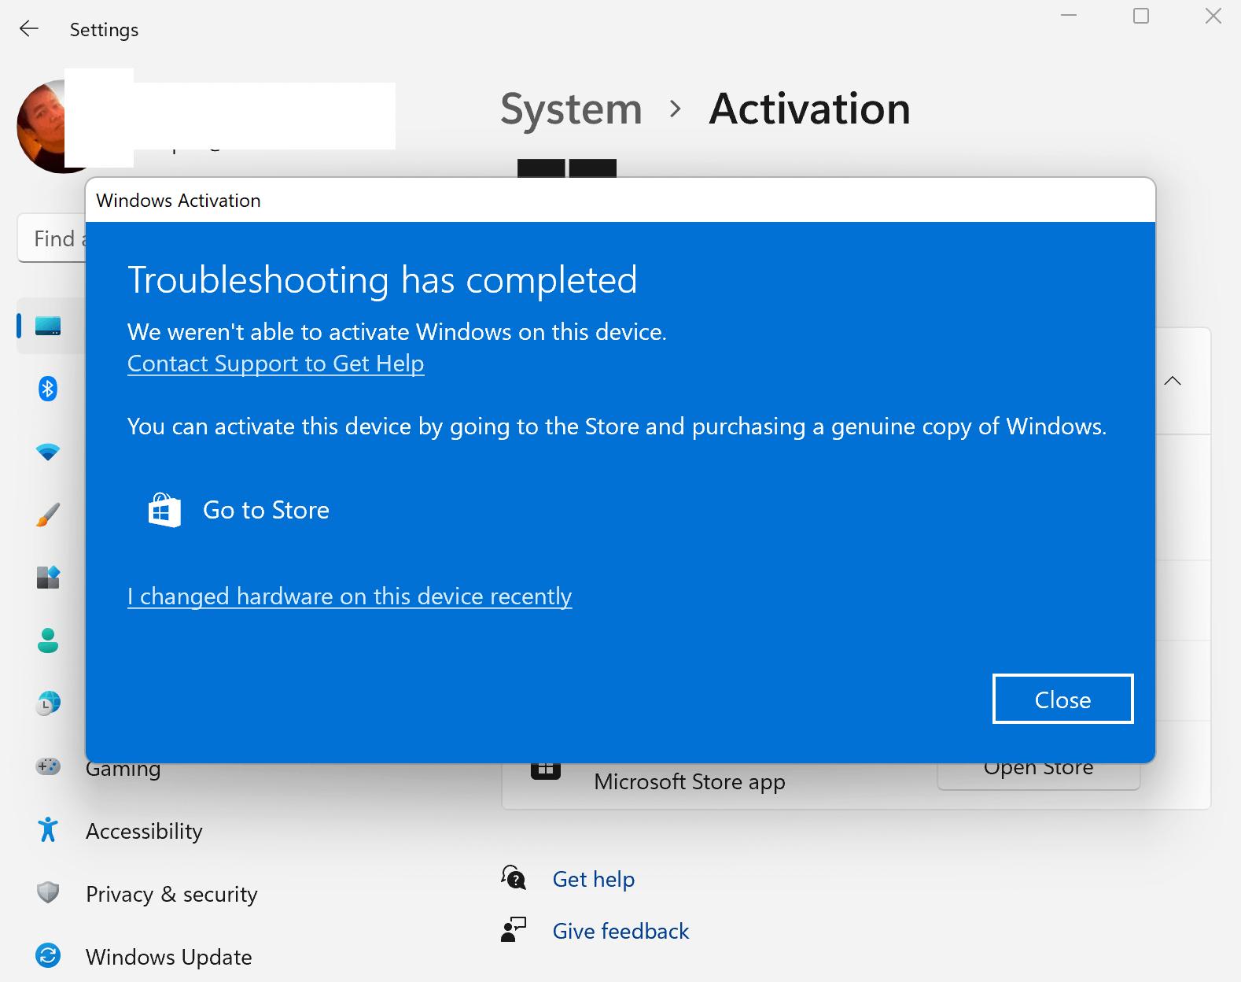Viewport: 1241px width, 982px height.
Task: Click the Find a setting search box
Action: (x=52, y=238)
